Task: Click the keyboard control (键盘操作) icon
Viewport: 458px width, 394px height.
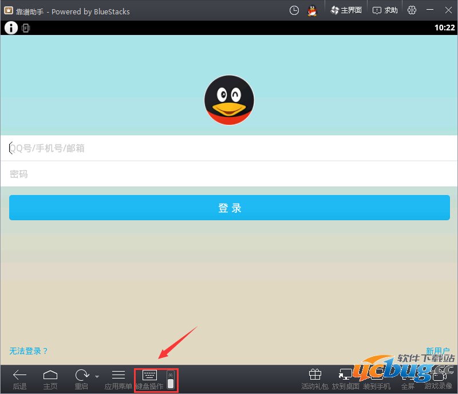Action: 149,376
